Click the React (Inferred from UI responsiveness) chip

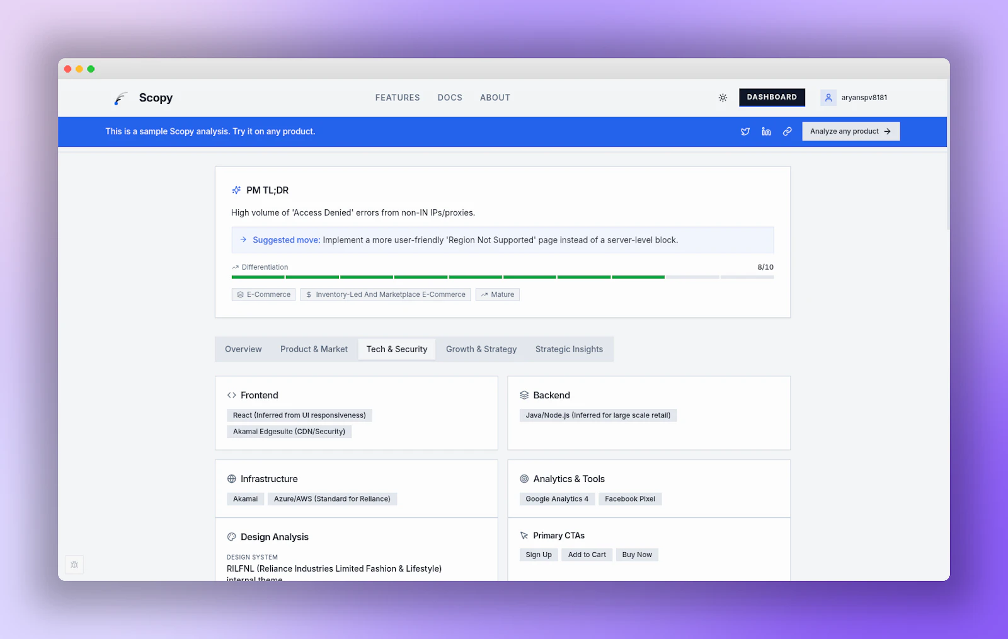tap(299, 415)
